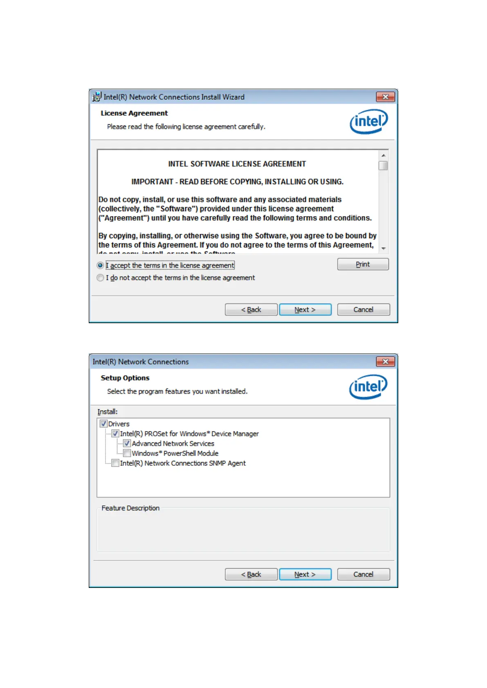Click Next in the License Agreement dialog
This screenshot has height=688, width=487.
305,310
